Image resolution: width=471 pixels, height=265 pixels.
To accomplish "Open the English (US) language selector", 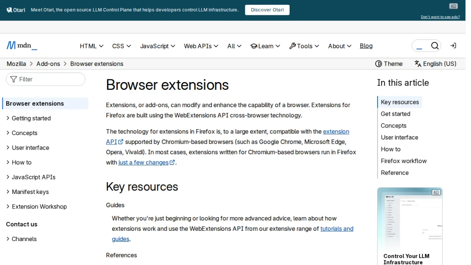I will [x=436, y=64].
